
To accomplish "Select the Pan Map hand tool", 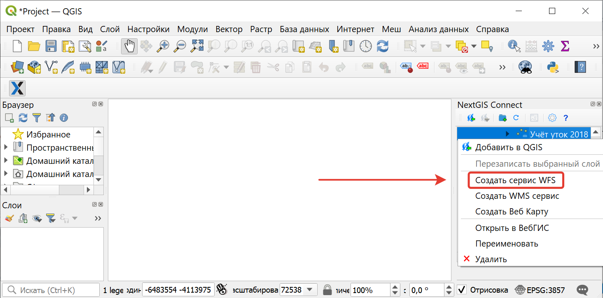I will point(129,46).
